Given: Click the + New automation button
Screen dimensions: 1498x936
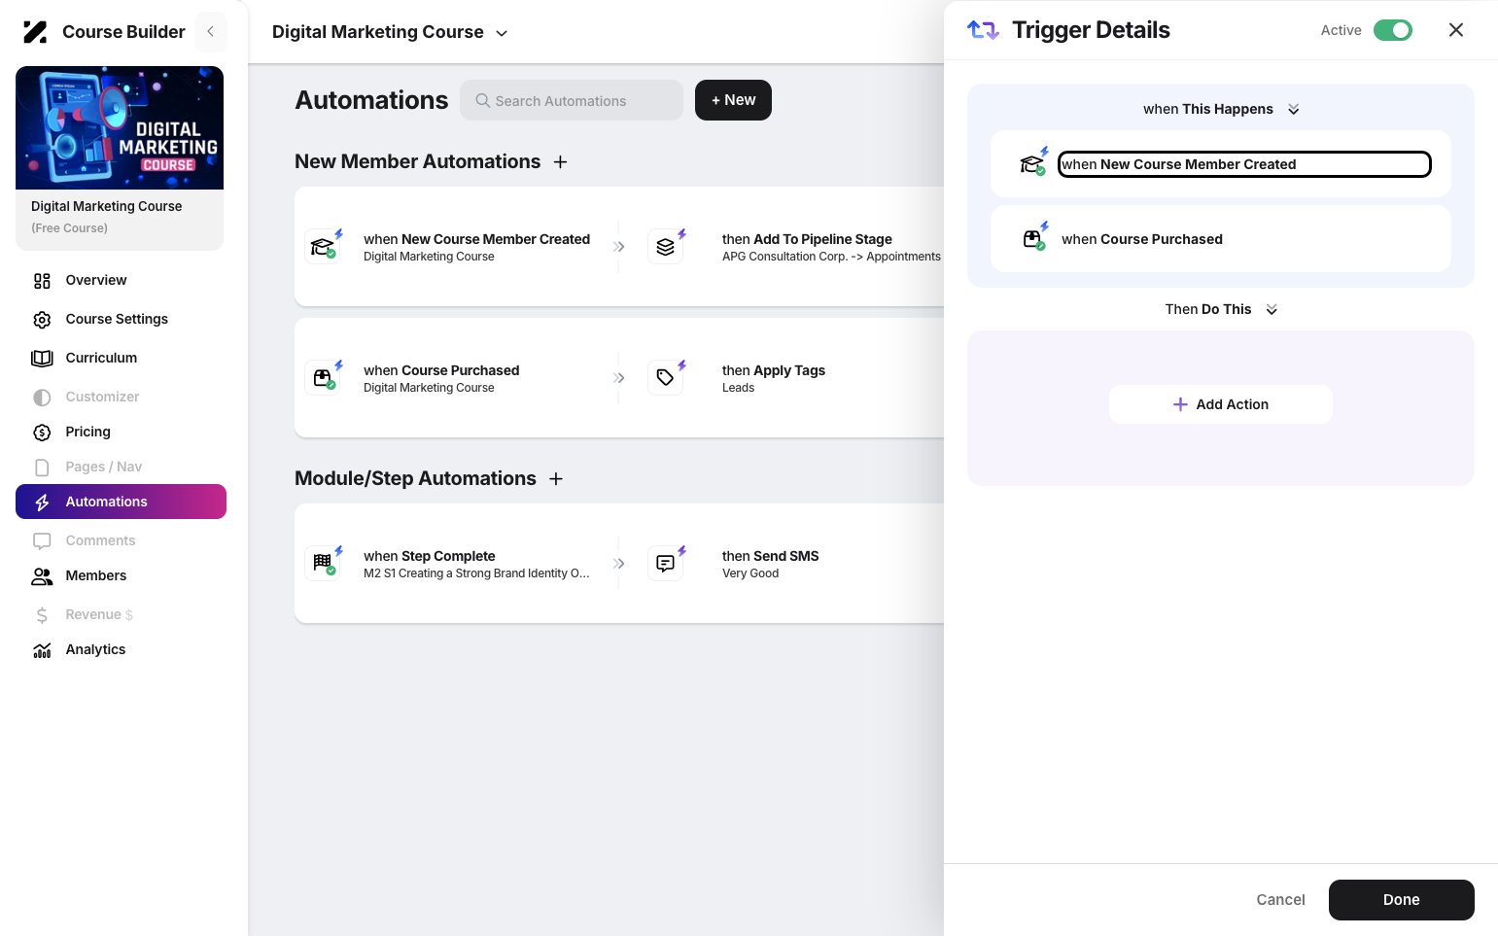Looking at the screenshot, I should click(x=733, y=100).
